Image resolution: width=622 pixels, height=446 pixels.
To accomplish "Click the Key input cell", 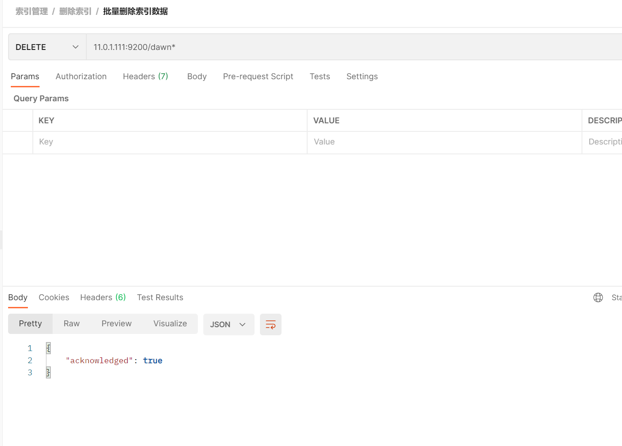I will (x=170, y=142).
